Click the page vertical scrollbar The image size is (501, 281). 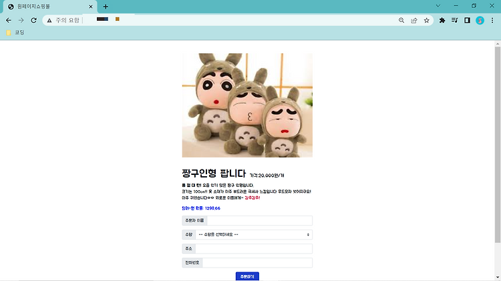[x=498, y=144]
